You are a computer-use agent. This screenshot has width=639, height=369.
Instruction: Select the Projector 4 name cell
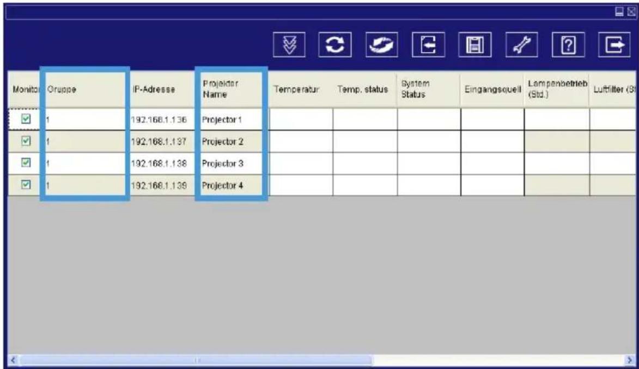[231, 185]
